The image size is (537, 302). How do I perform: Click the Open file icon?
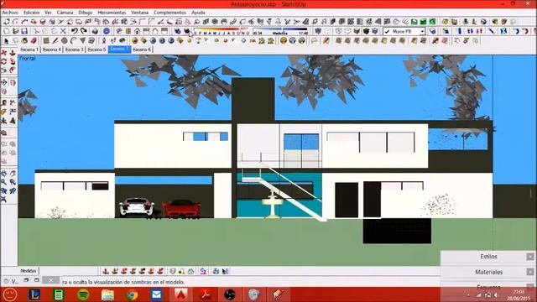15,31
